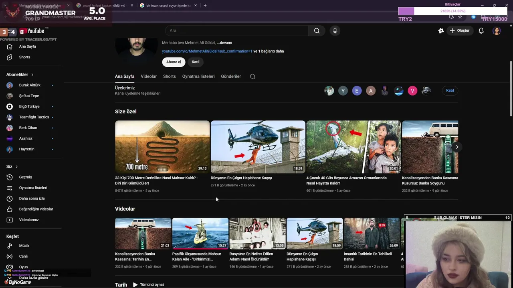Open helicopter prison escape thumbnail in Size özel
The width and height of the screenshot is (513, 288).
(x=258, y=147)
